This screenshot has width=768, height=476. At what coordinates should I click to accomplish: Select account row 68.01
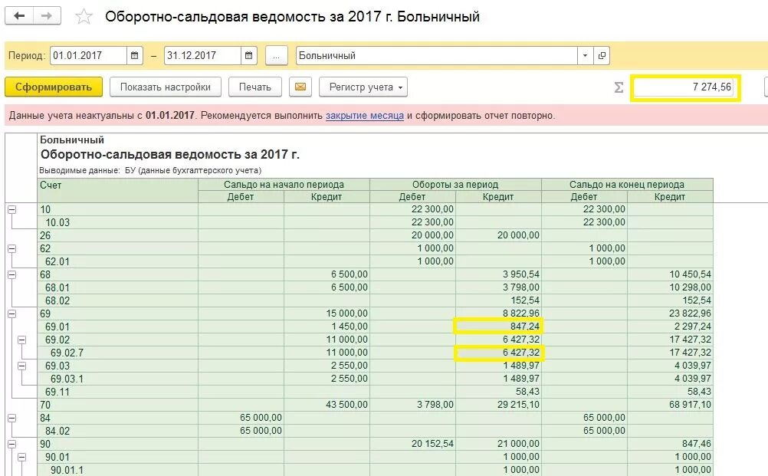tap(375, 287)
